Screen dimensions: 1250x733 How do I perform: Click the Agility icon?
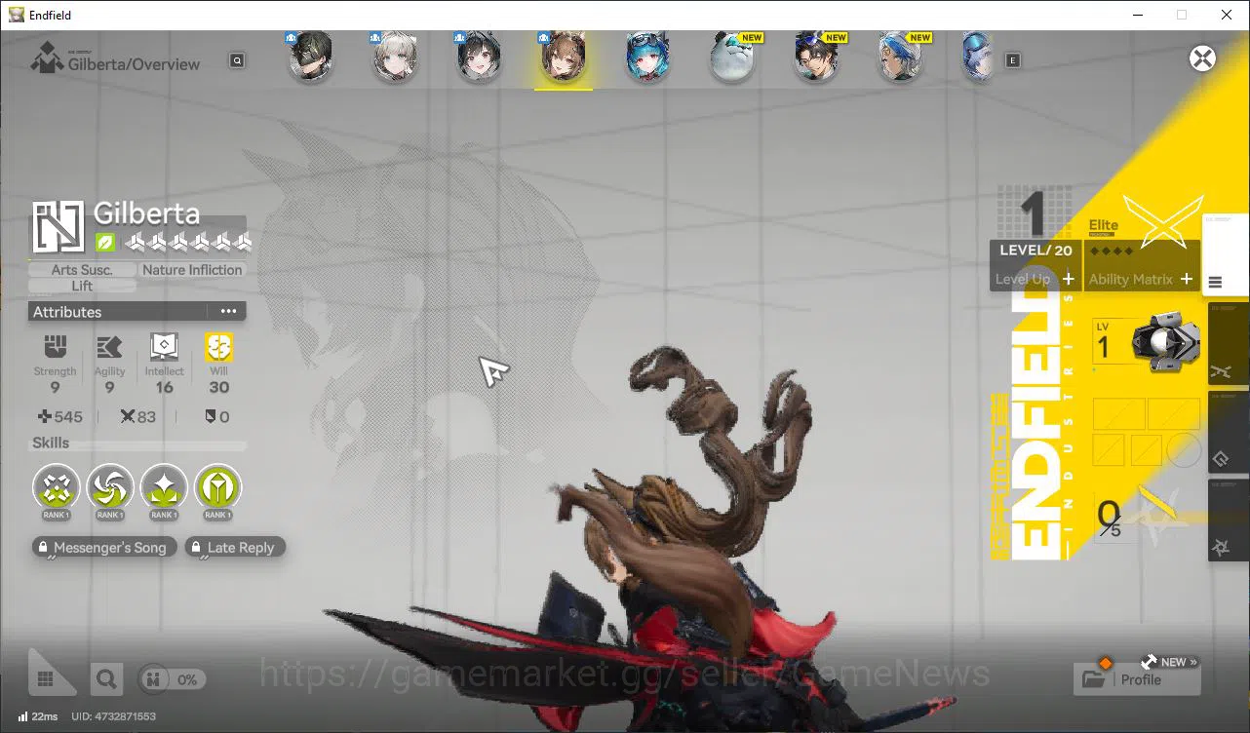(x=109, y=347)
